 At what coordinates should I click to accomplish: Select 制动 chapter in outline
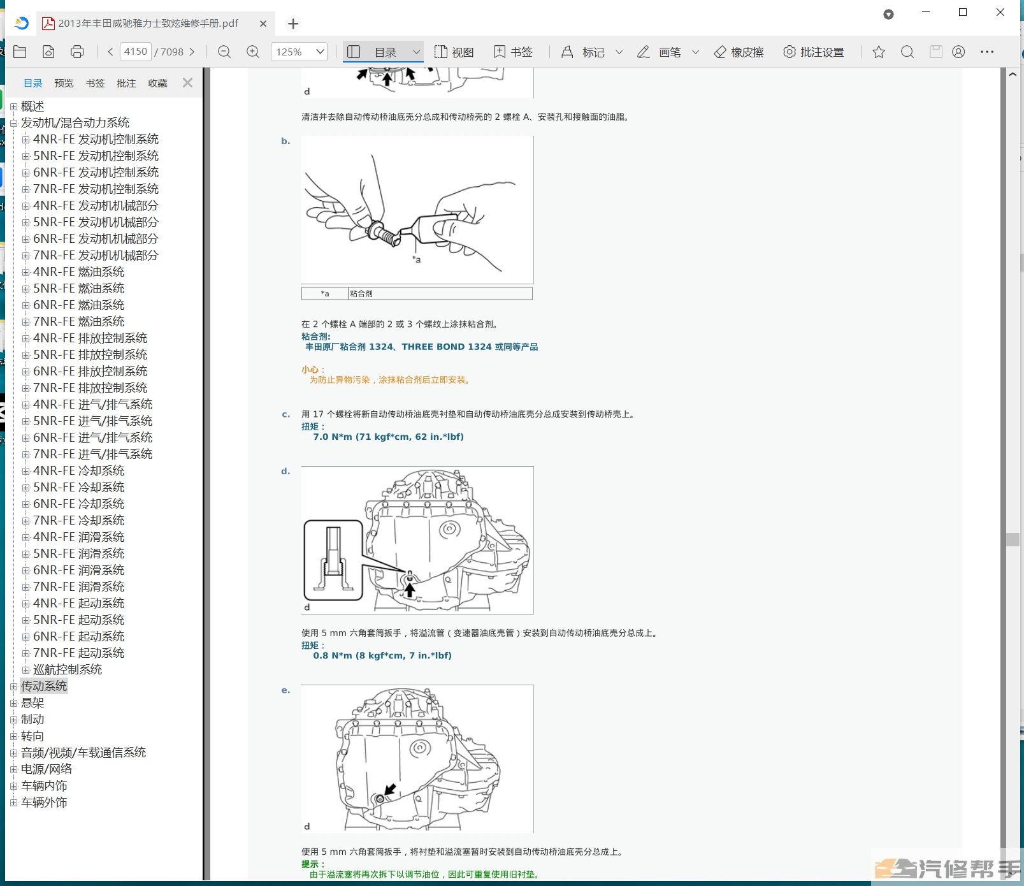tap(32, 719)
